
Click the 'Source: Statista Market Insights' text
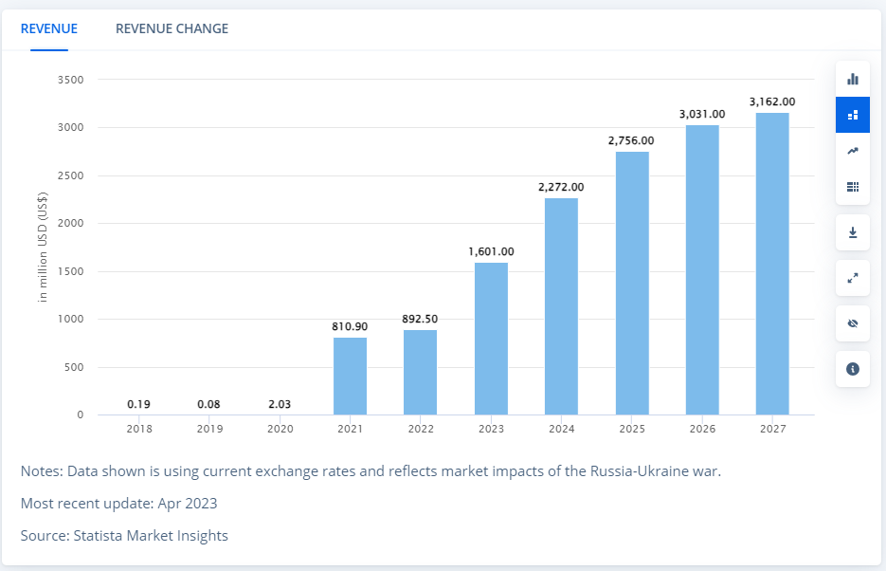124,536
